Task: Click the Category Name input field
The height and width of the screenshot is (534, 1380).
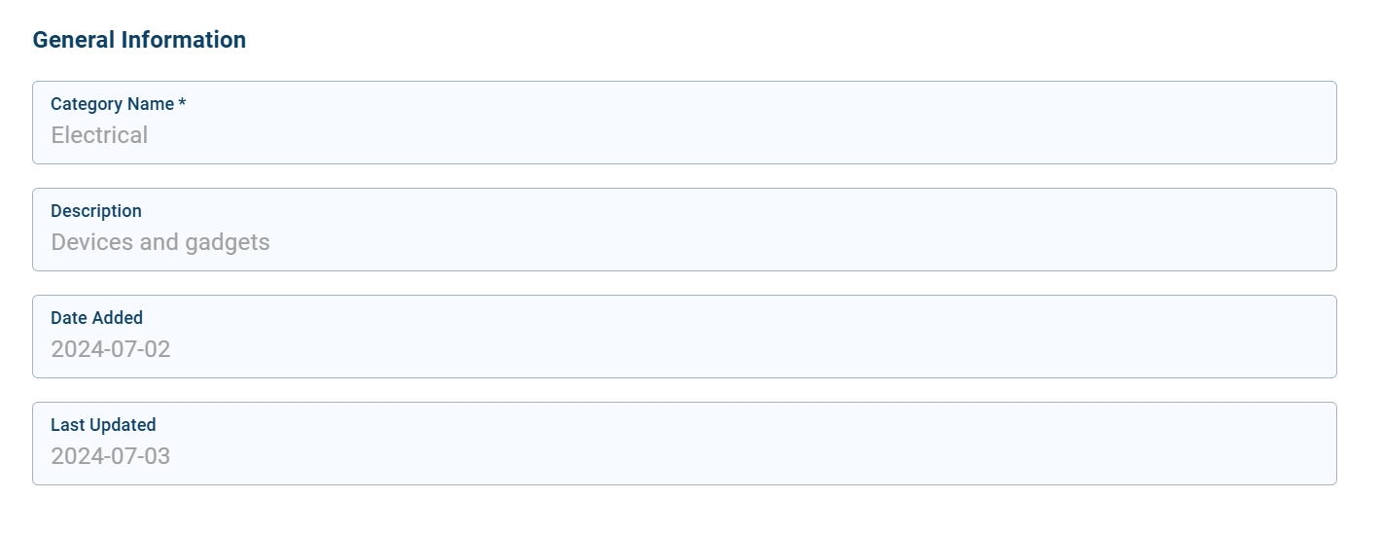Action: pos(684,135)
